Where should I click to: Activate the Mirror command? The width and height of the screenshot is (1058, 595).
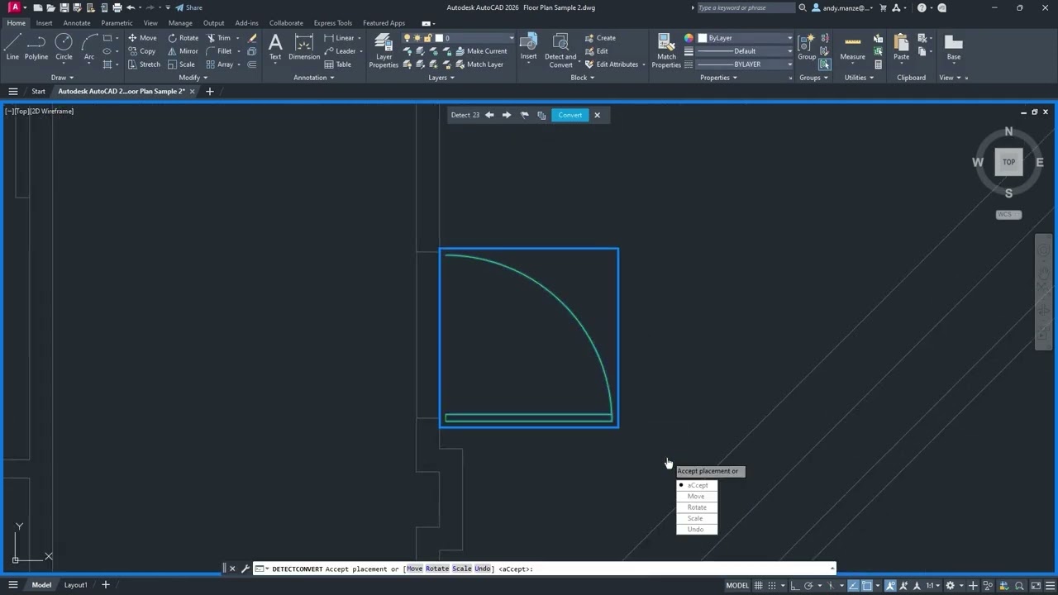(183, 51)
